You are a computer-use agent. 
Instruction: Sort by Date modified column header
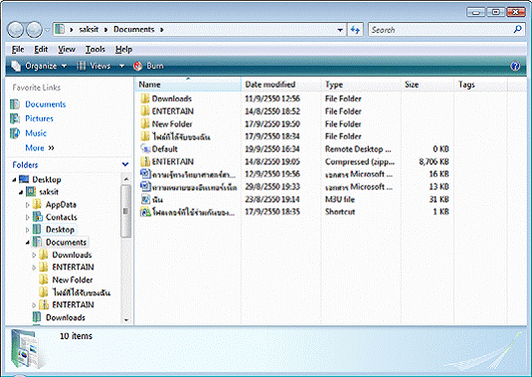(281, 85)
